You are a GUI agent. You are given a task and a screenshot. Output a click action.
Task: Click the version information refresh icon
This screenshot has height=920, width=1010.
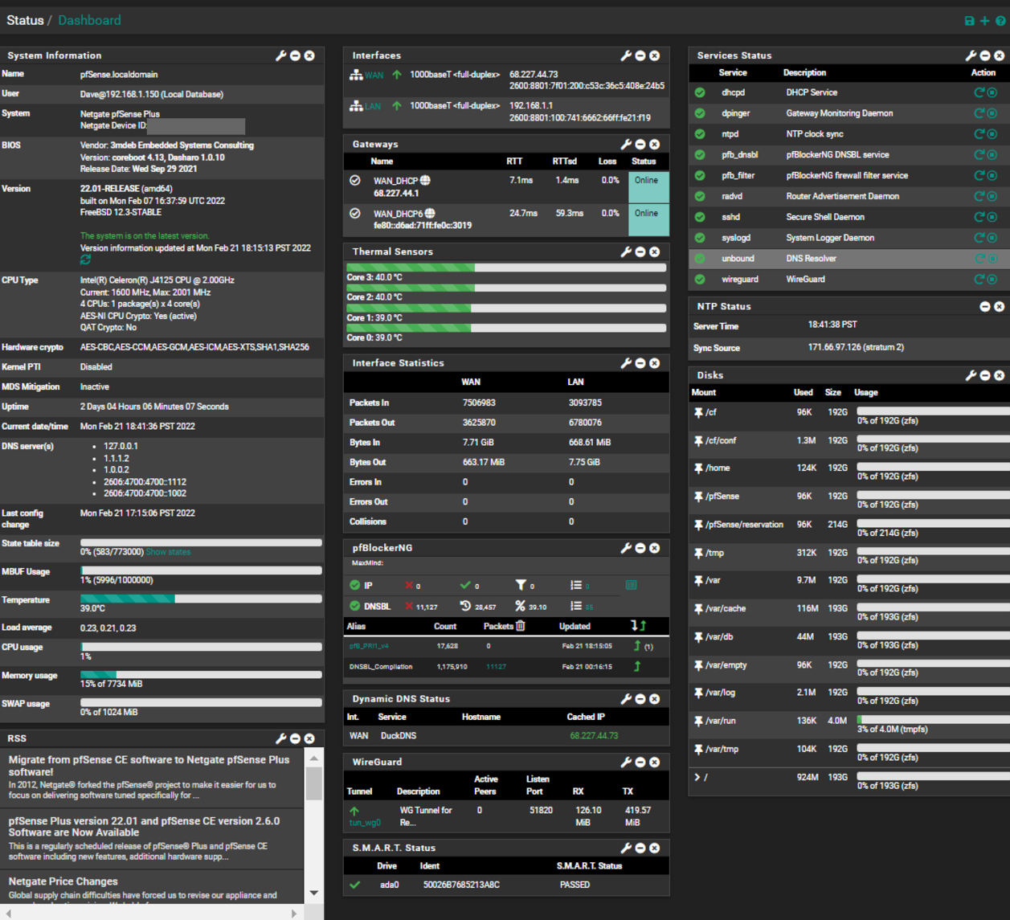tap(85, 260)
